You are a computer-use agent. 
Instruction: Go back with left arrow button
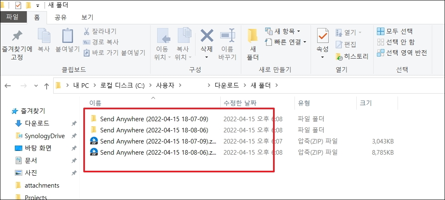pyautogui.click(x=8, y=86)
